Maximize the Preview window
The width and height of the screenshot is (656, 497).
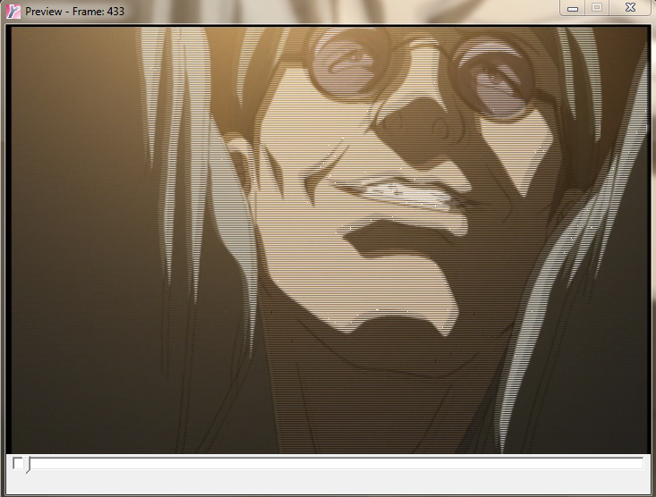597,8
